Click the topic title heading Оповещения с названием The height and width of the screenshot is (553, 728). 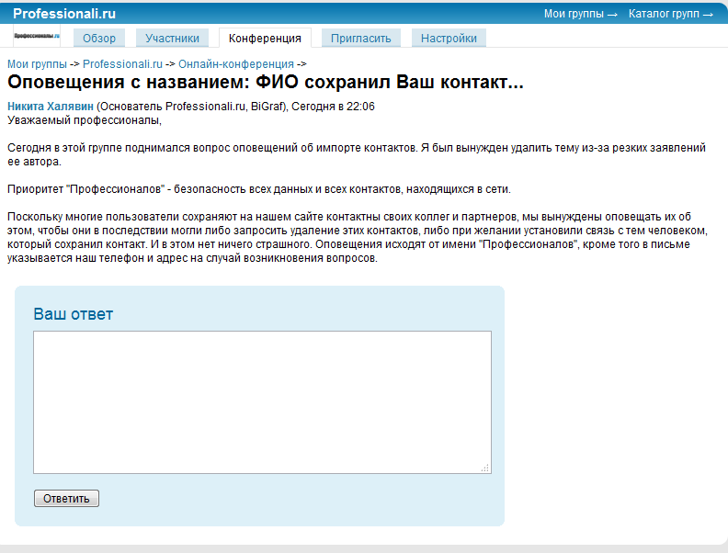(265, 83)
